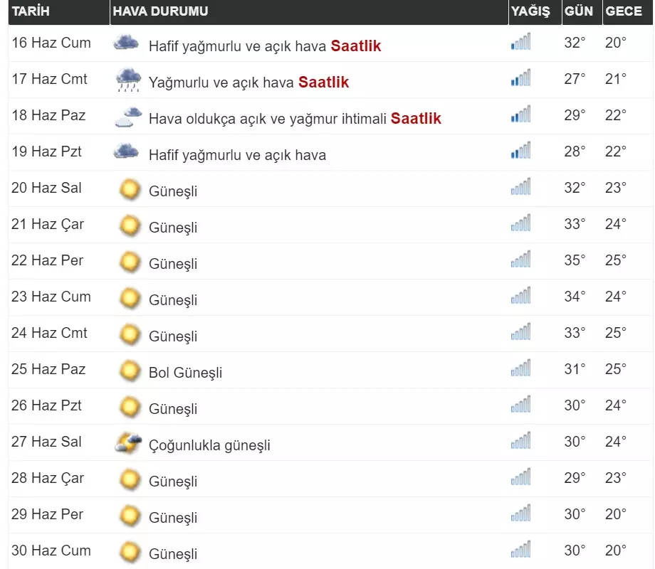This screenshot has width=655, height=569.
Task: Click the sun icon for 20 Haz Sal
Action: [130, 190]
